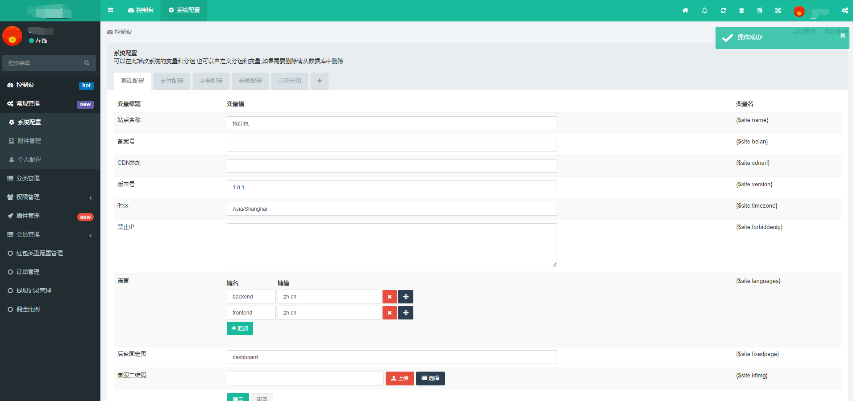Viewport: 853px width, 401px height.
Task: Delete the backend language row
Action: coord(389,297)
